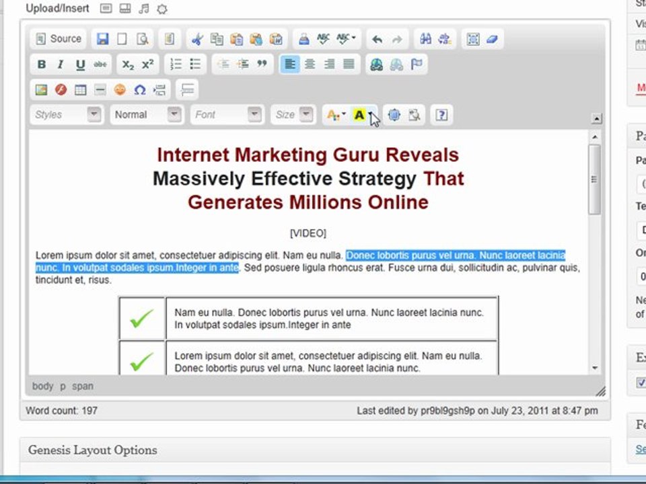The width and height of the screenshot is (646, 484).
Task: Click the Spell Check ABC icon
Action: (324, 39)
